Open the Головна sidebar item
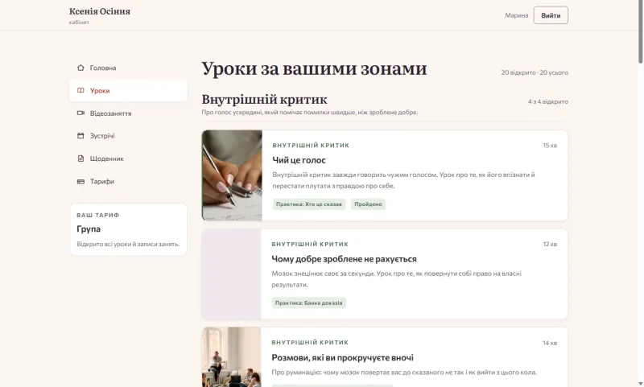The width and height of the screenshot is (644, 387). pos(128,68)
